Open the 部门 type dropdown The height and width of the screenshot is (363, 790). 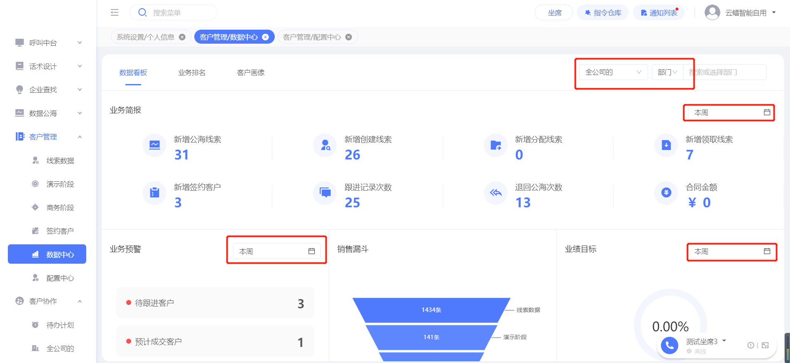click(667, 72)
